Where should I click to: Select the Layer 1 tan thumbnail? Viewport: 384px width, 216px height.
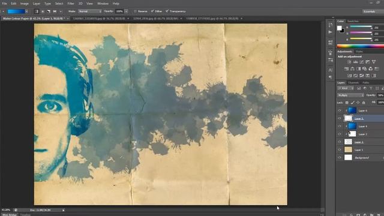(348, 149)
